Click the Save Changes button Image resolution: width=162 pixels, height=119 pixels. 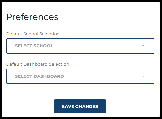click(x=80, y=106)
